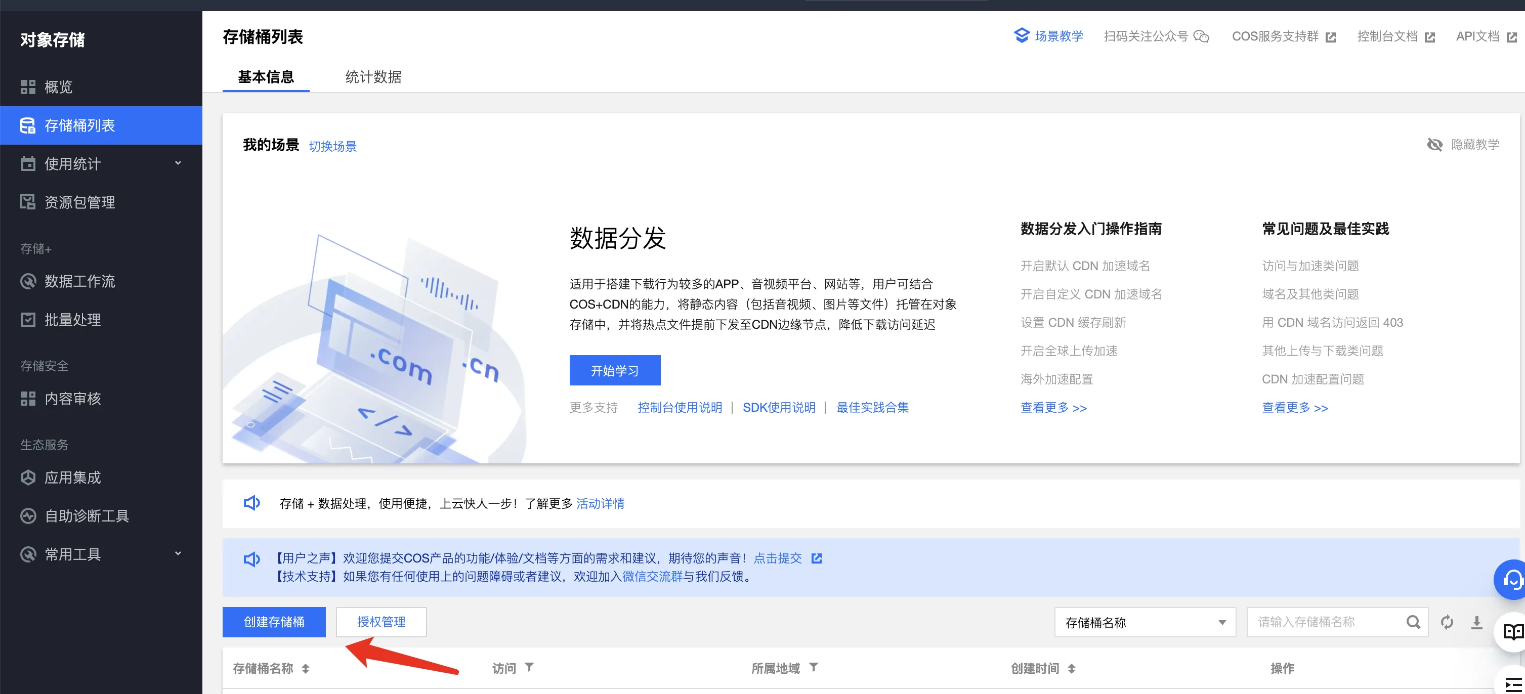Click the magnifier search icon

coord(1413,622)
